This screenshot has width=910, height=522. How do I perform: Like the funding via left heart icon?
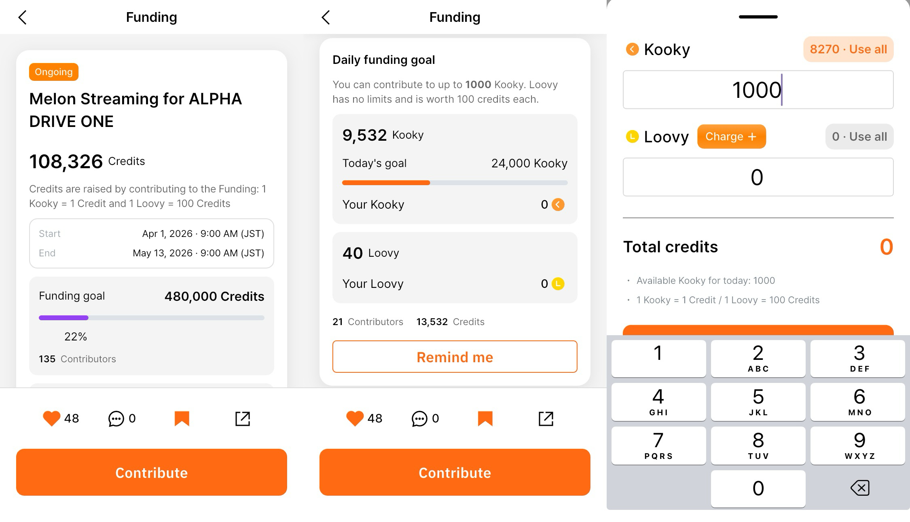pyautogui.click(x=51, y=418)
